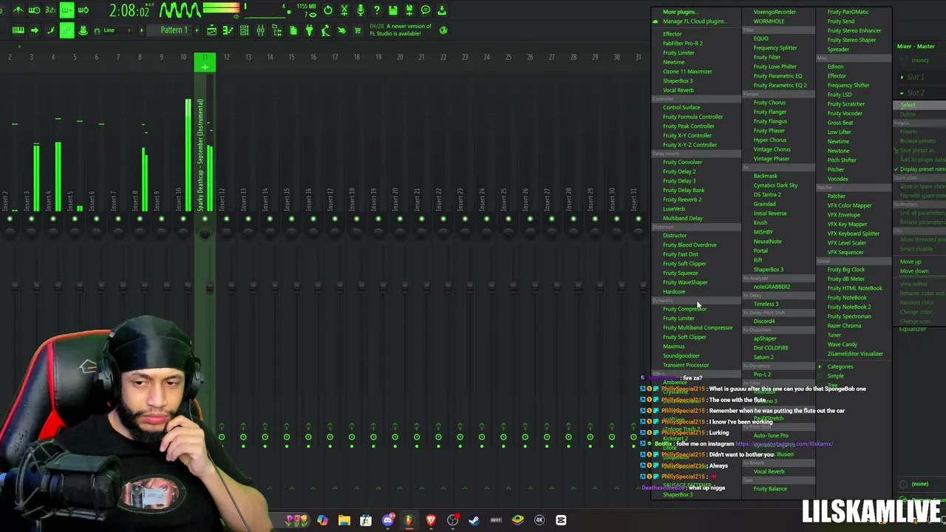The width and height of the screenshot is (946, 532).
Task: Toggle the link chain icon
Action: pyautogui.click(x=67, y=30)
